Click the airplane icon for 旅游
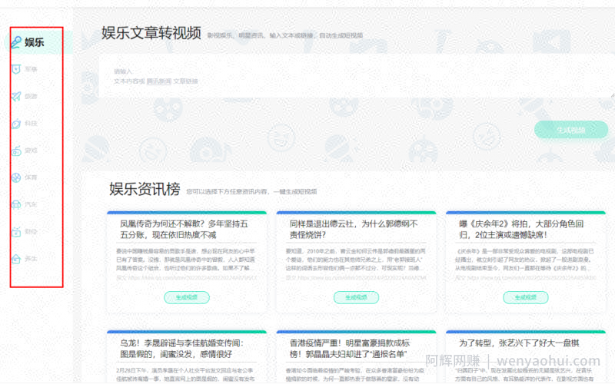This screenshot has width=615, height=384. click(x=16, y=97)
